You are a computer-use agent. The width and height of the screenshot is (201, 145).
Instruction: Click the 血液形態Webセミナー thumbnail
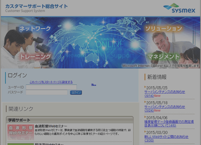pos(21,132)
